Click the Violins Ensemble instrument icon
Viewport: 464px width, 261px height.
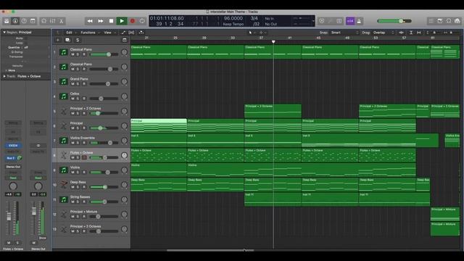pos(63,141)
